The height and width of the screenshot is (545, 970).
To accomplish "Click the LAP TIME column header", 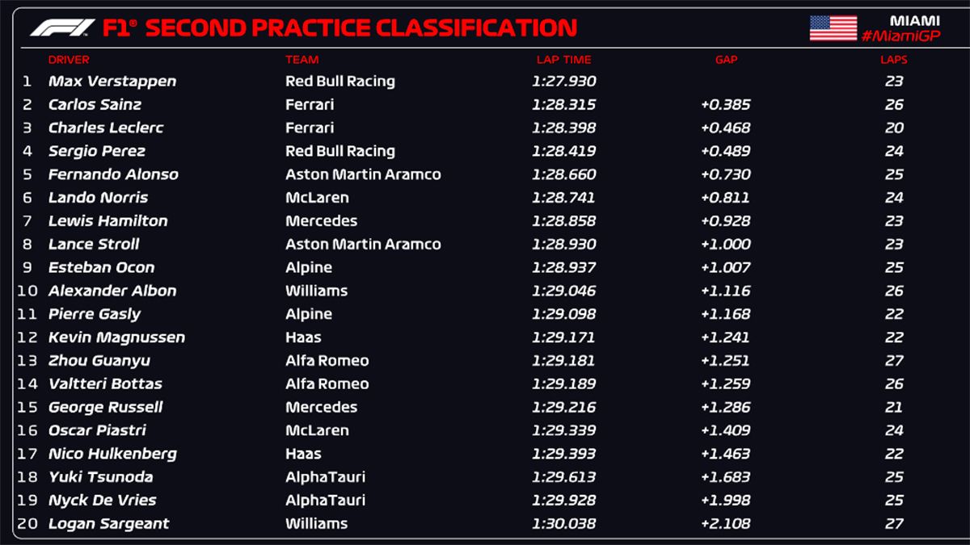I will click(x=563, y=60).
